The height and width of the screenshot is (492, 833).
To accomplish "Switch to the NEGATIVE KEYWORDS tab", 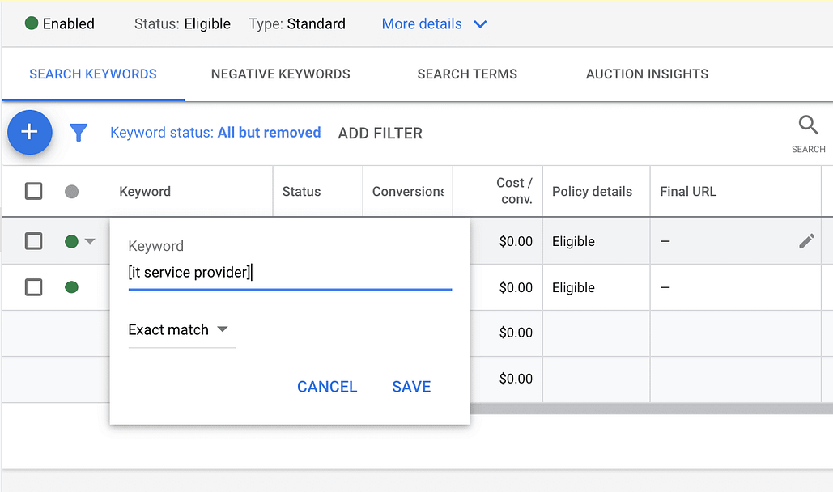I will (x=280, y=74).
